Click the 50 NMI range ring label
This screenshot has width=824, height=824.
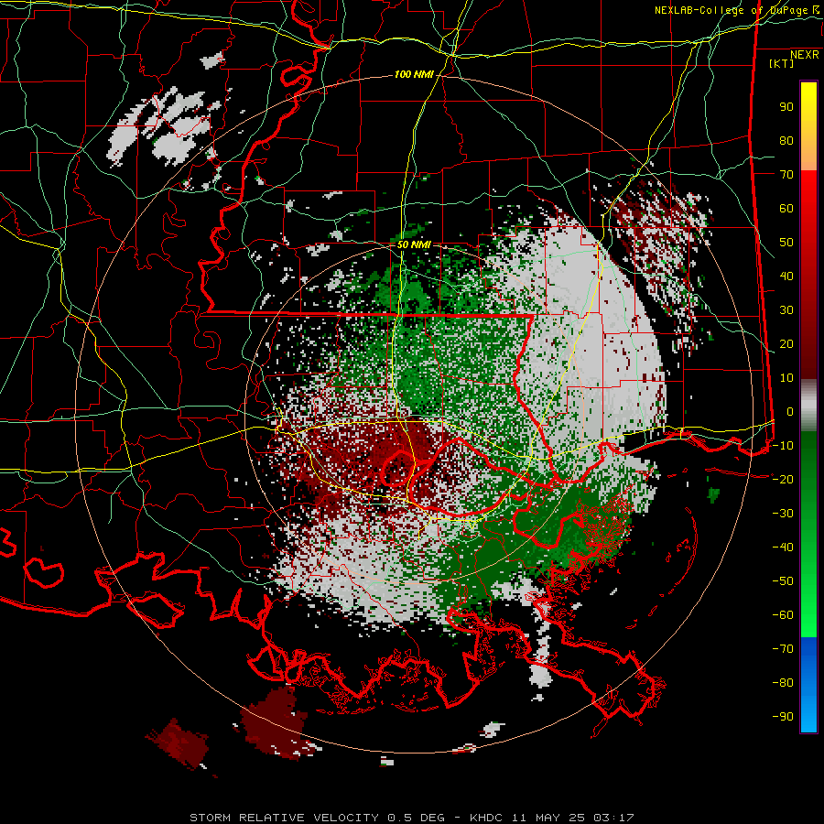tap(414, 244)
